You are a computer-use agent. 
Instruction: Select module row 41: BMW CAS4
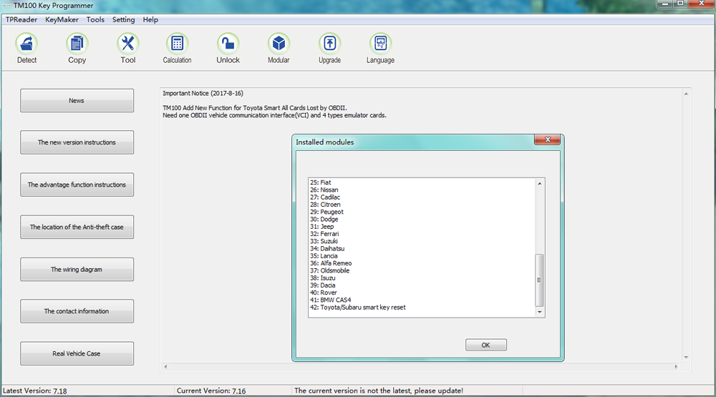(x=331, y=300)
